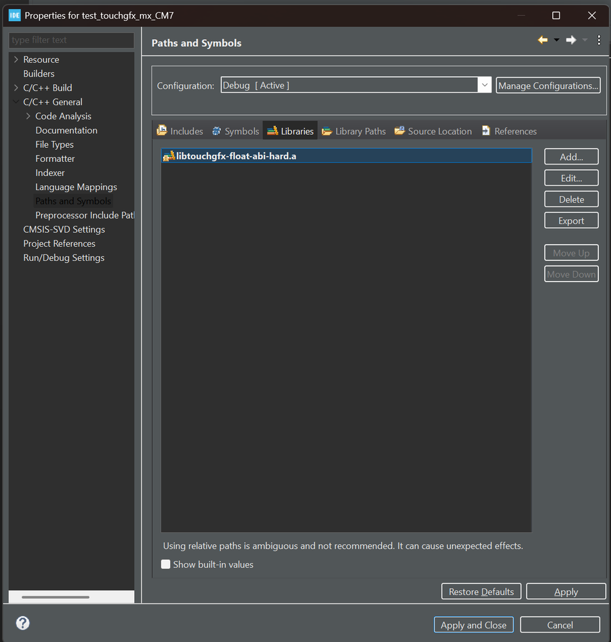Screen dimensions: 611x642
Task: Switch to the Symbols tab
Action: (x=236, y=131)
